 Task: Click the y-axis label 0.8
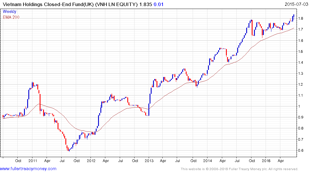[301, 128]
